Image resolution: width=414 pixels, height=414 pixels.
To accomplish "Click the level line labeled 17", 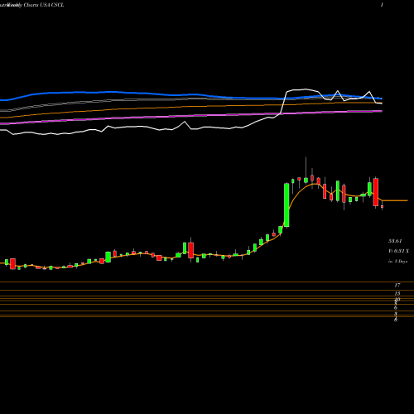I will point(207,282).
